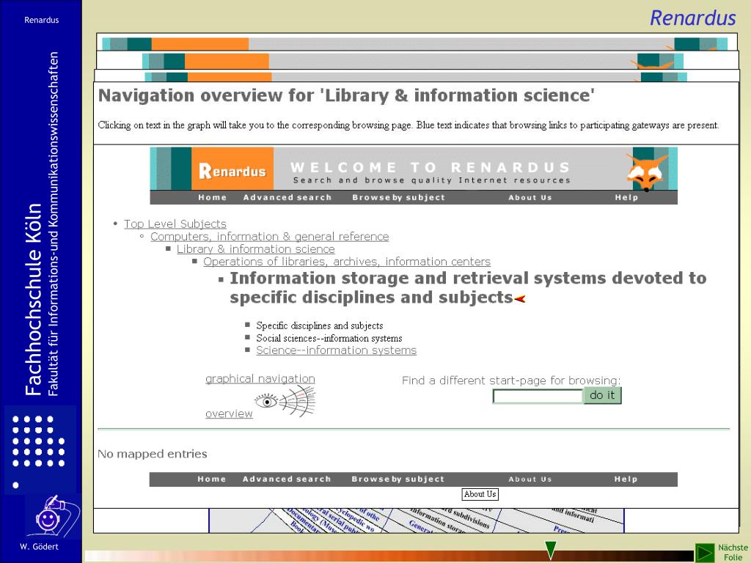Click the do it button
Screen dimensions: 751x563
point(602,395)
